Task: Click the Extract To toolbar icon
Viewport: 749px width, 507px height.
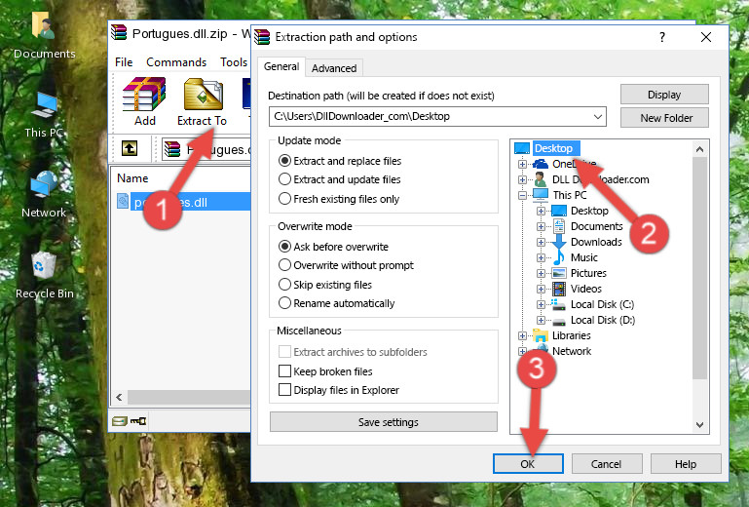Action: (x=203, y=95)
